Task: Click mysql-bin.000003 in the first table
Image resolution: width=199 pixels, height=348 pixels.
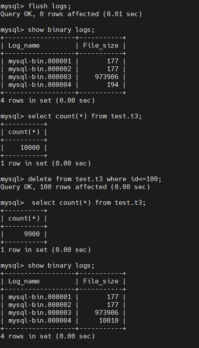Action: pyautogui.click(x=40, y=77)
